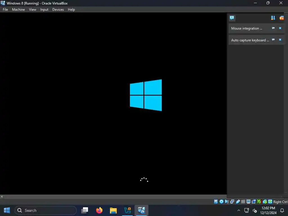This screenshot has height=216, width=288.
Task: Click the grey shared folders status icon
Action: [x=243, y=202]
